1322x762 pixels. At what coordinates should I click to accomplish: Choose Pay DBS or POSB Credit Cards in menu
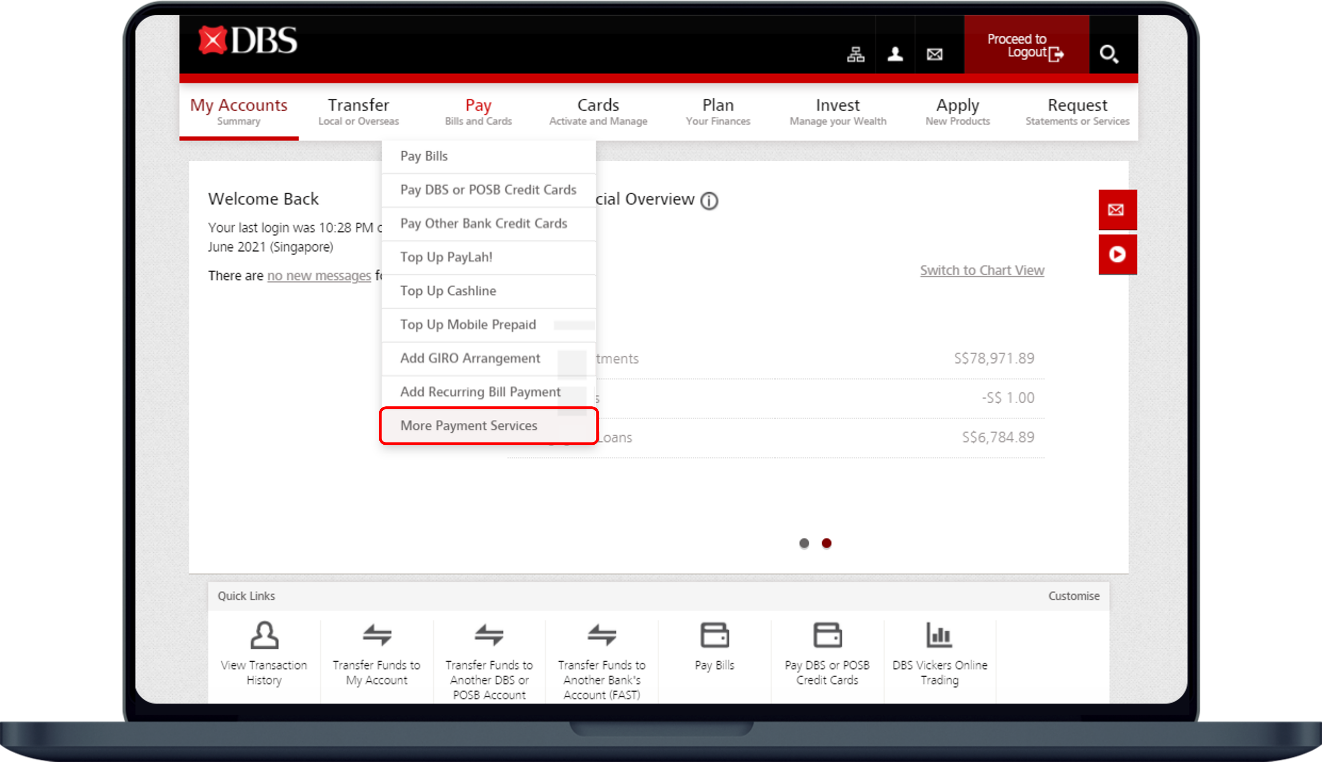488,190
